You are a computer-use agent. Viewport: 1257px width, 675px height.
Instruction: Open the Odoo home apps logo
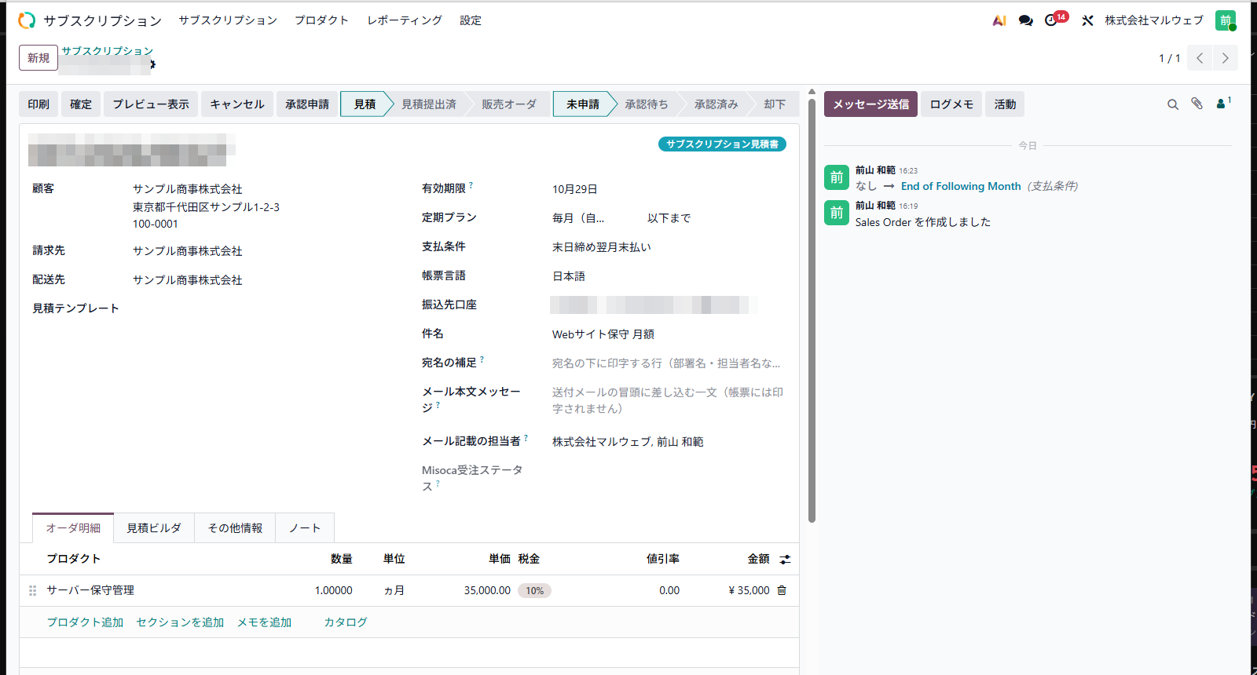[27, 20]
